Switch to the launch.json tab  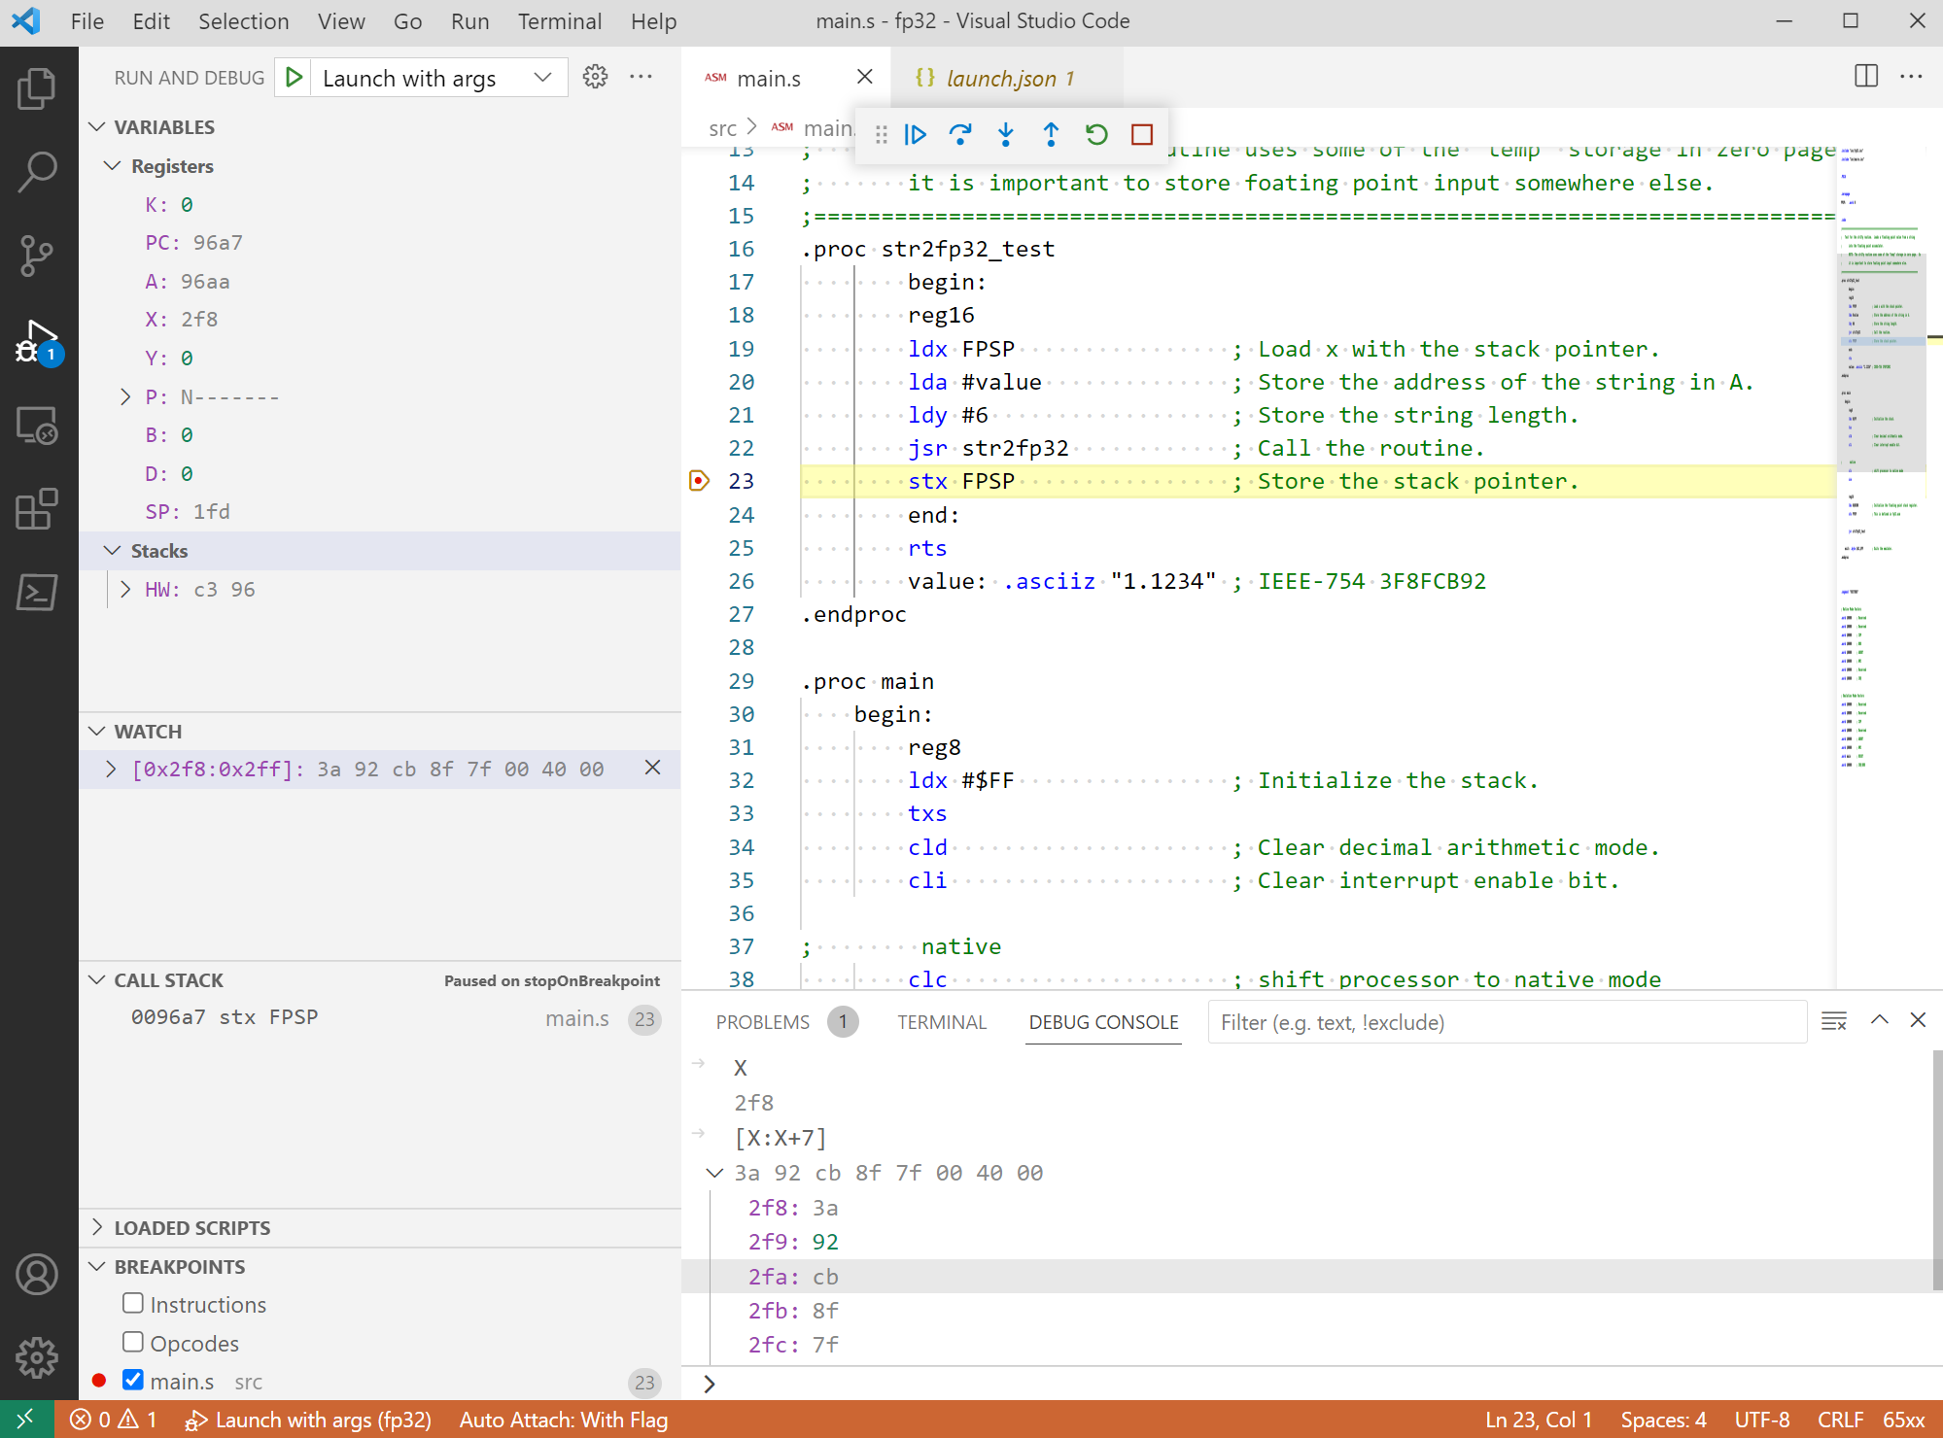pyautogui.click(x=999, y=78)
